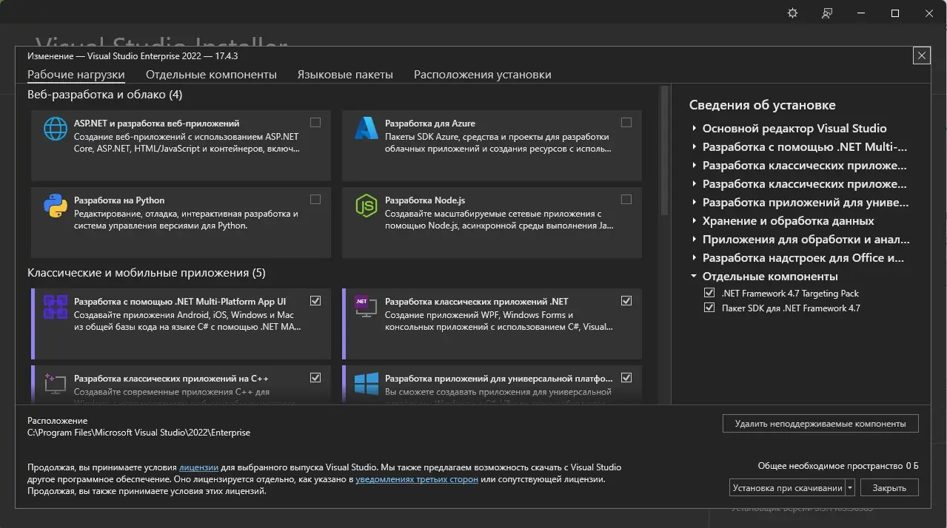Collapse the Отдельные компоненты section
This screenshot has width=947, height=528.
pos(695,277)
